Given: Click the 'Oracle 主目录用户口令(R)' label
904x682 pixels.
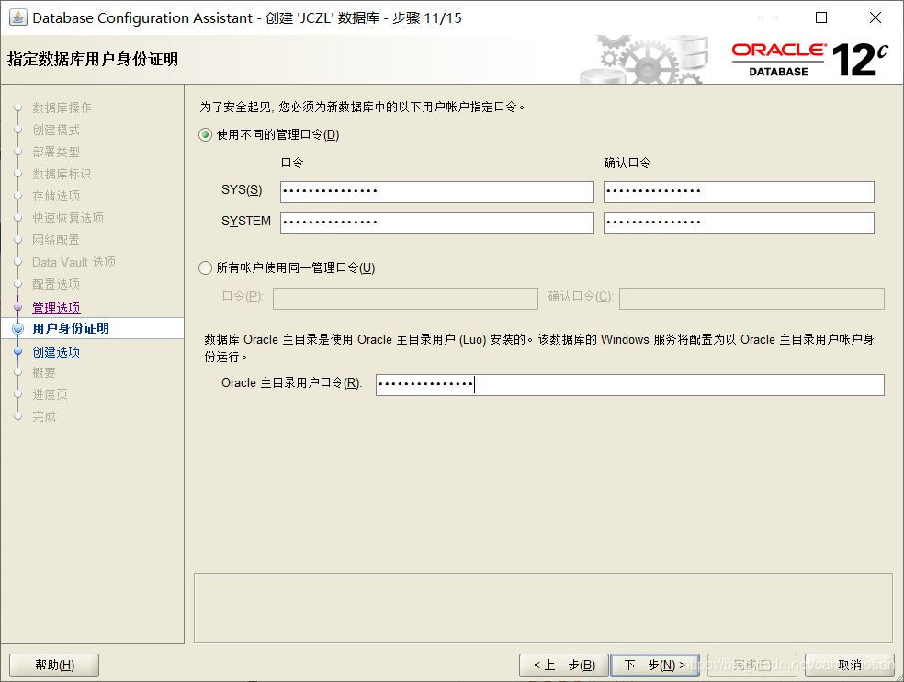Looking at the screenshot, I should coord(292,383).
